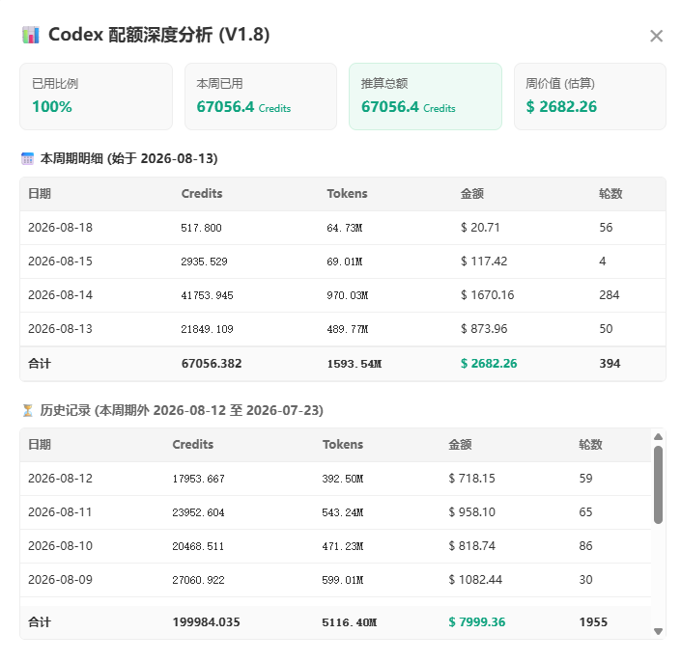Select the highlighted 推算总额 card

tap(425, 96)
